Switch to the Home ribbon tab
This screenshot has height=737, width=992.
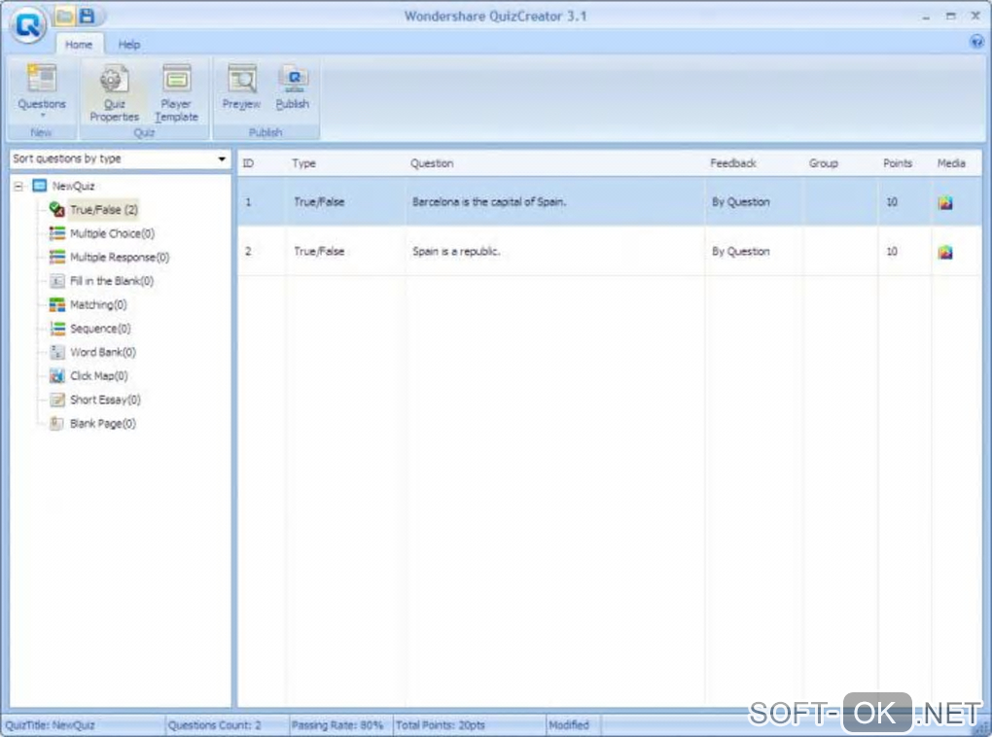click(79, 45)
